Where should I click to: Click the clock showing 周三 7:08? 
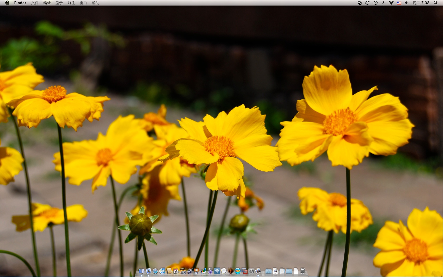(x=421, y=3)
